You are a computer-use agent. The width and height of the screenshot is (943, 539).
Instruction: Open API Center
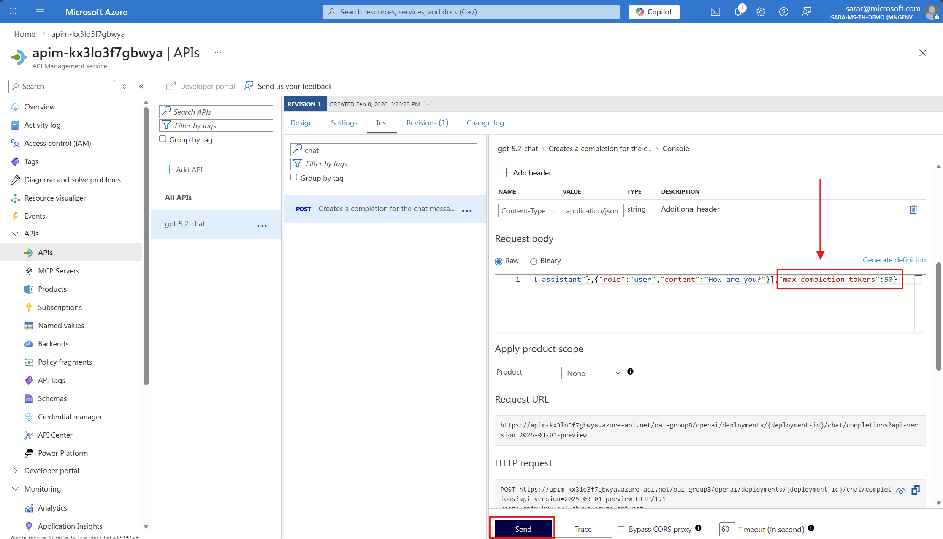click(x=55, y=435)
